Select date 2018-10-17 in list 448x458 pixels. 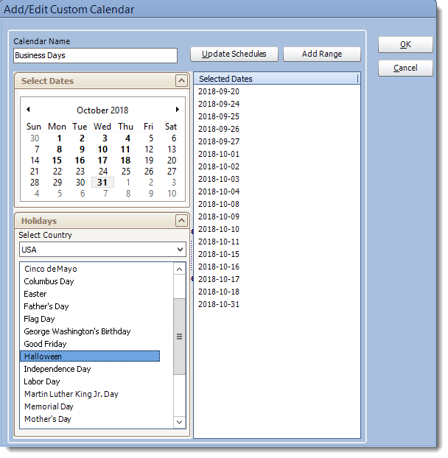[x=219, y=279]
